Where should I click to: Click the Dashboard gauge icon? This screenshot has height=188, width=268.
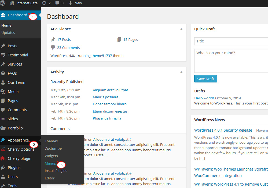click(x=3, y=15)
